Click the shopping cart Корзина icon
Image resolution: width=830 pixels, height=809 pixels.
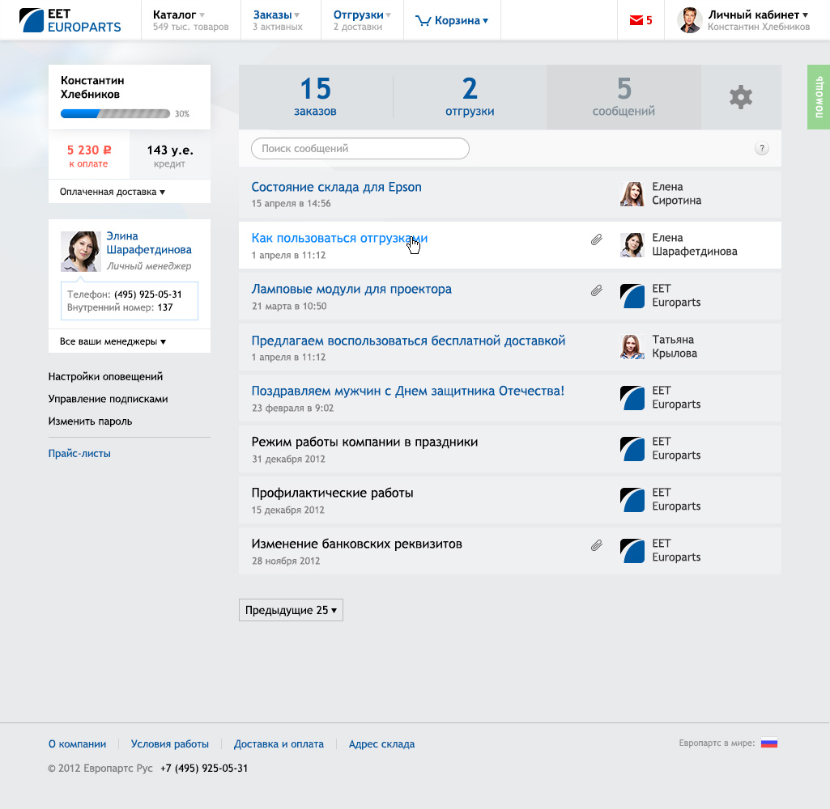click(x=423, y=21)
